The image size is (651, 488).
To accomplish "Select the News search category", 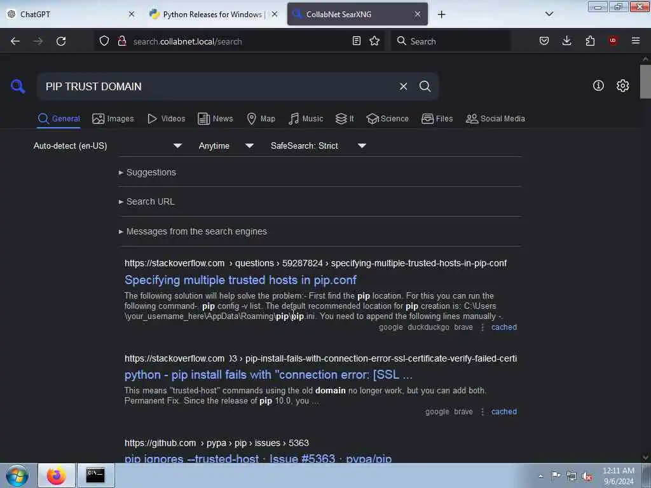I will [216, 119].
